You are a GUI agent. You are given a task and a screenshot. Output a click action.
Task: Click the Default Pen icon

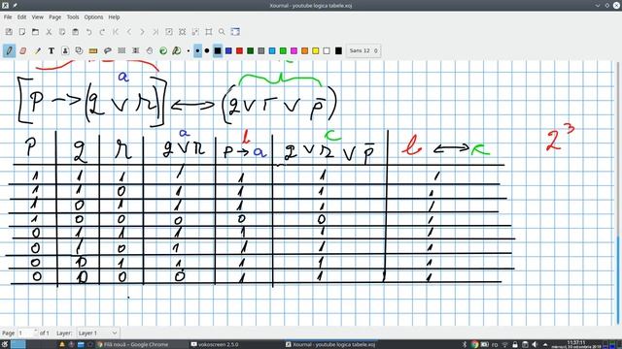click(x=177, y=50)
